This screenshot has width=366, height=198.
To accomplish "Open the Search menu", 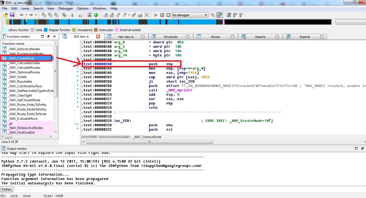I will [x=38, y=8].
